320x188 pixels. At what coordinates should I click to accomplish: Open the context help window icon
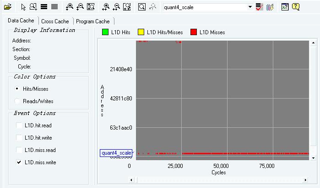285,7
